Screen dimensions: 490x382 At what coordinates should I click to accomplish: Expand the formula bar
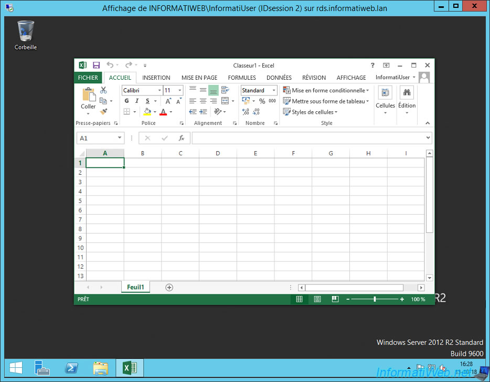428,137
